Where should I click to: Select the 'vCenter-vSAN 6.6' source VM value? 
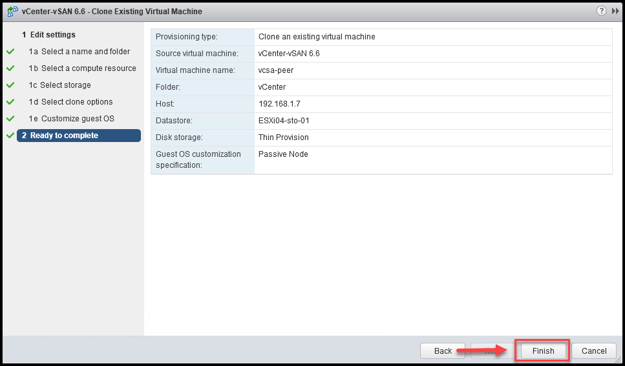point(289,54)
